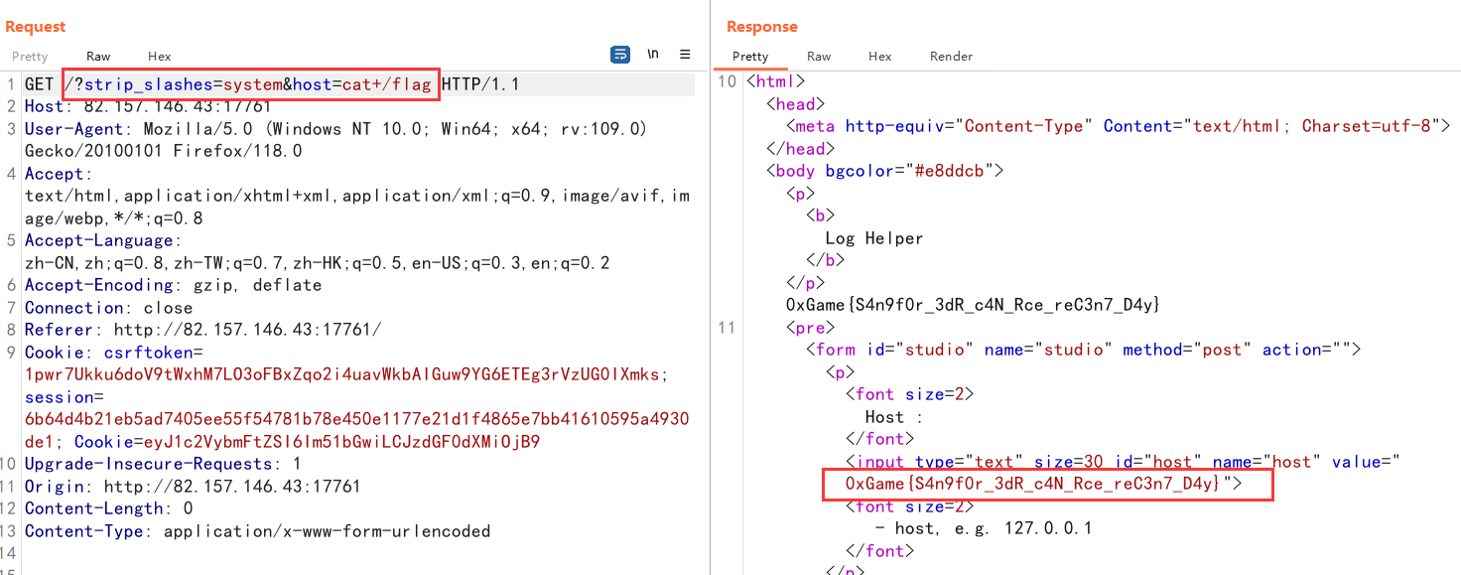This screenshot has width=1461, height=575.
Task: Click 'Log Helper' text in response
Action: coord(874,237)
